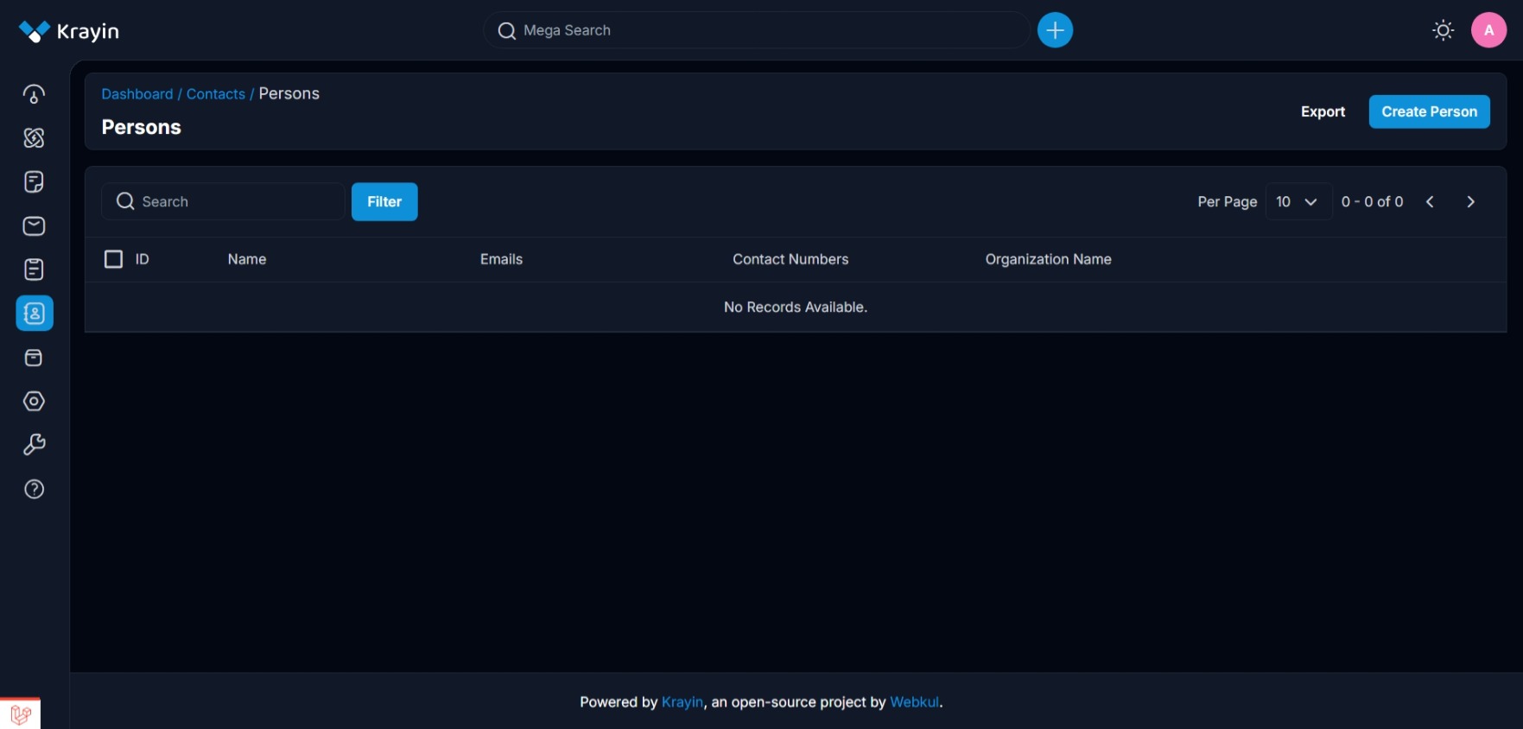Open the Help question-mark icon
The width and height of the screenshot is (1523, 729).
[34, 489]
